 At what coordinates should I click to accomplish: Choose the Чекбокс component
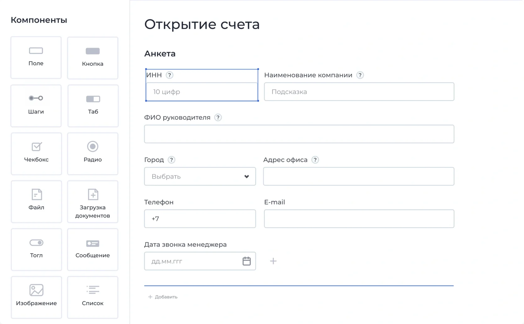click(36, 154)
